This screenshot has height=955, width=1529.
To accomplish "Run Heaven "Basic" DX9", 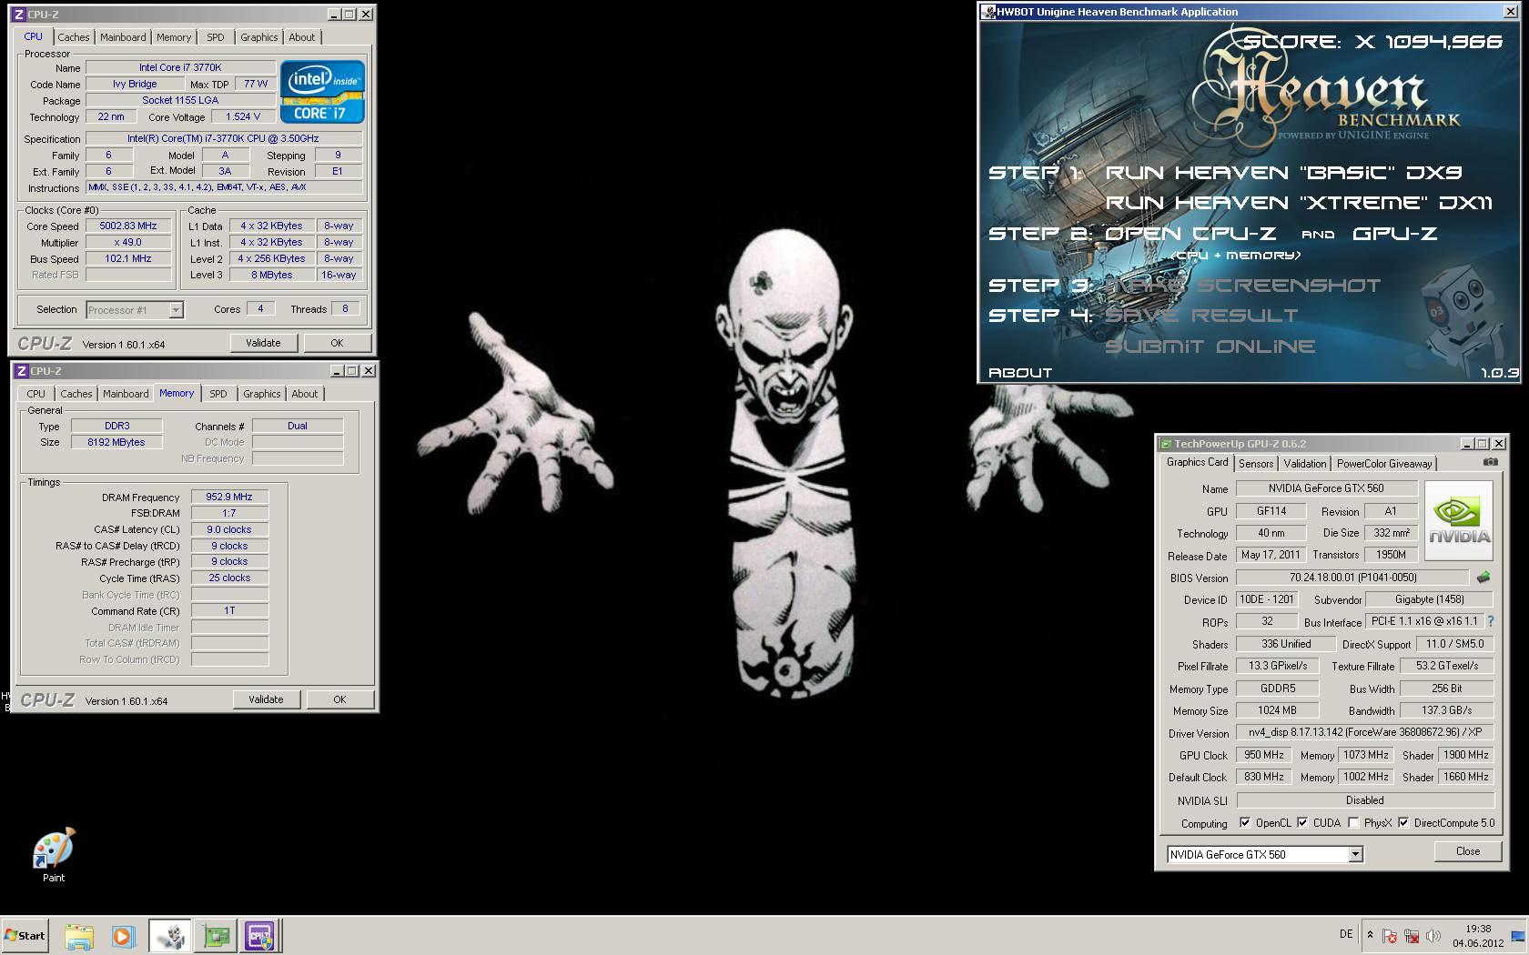I will [1283, 172].
